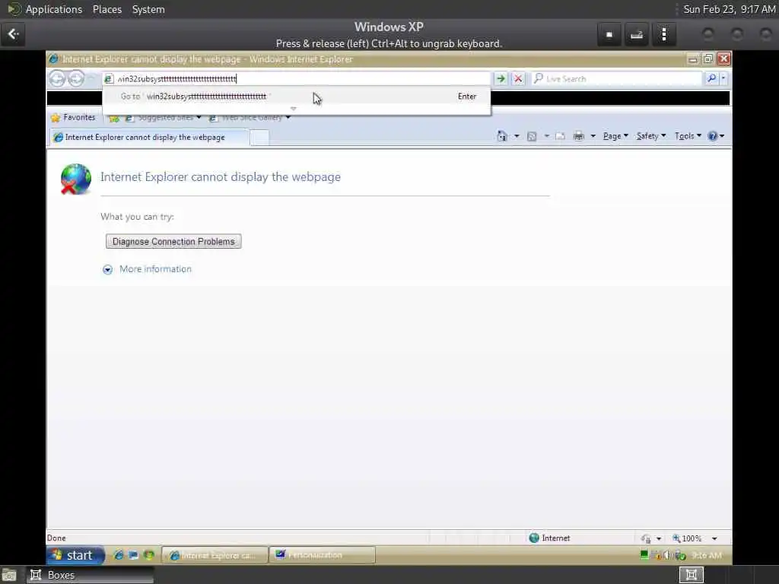Expand the Print dropdown arrow
This screenshot has width=779, height=584.
coord(593,136)
